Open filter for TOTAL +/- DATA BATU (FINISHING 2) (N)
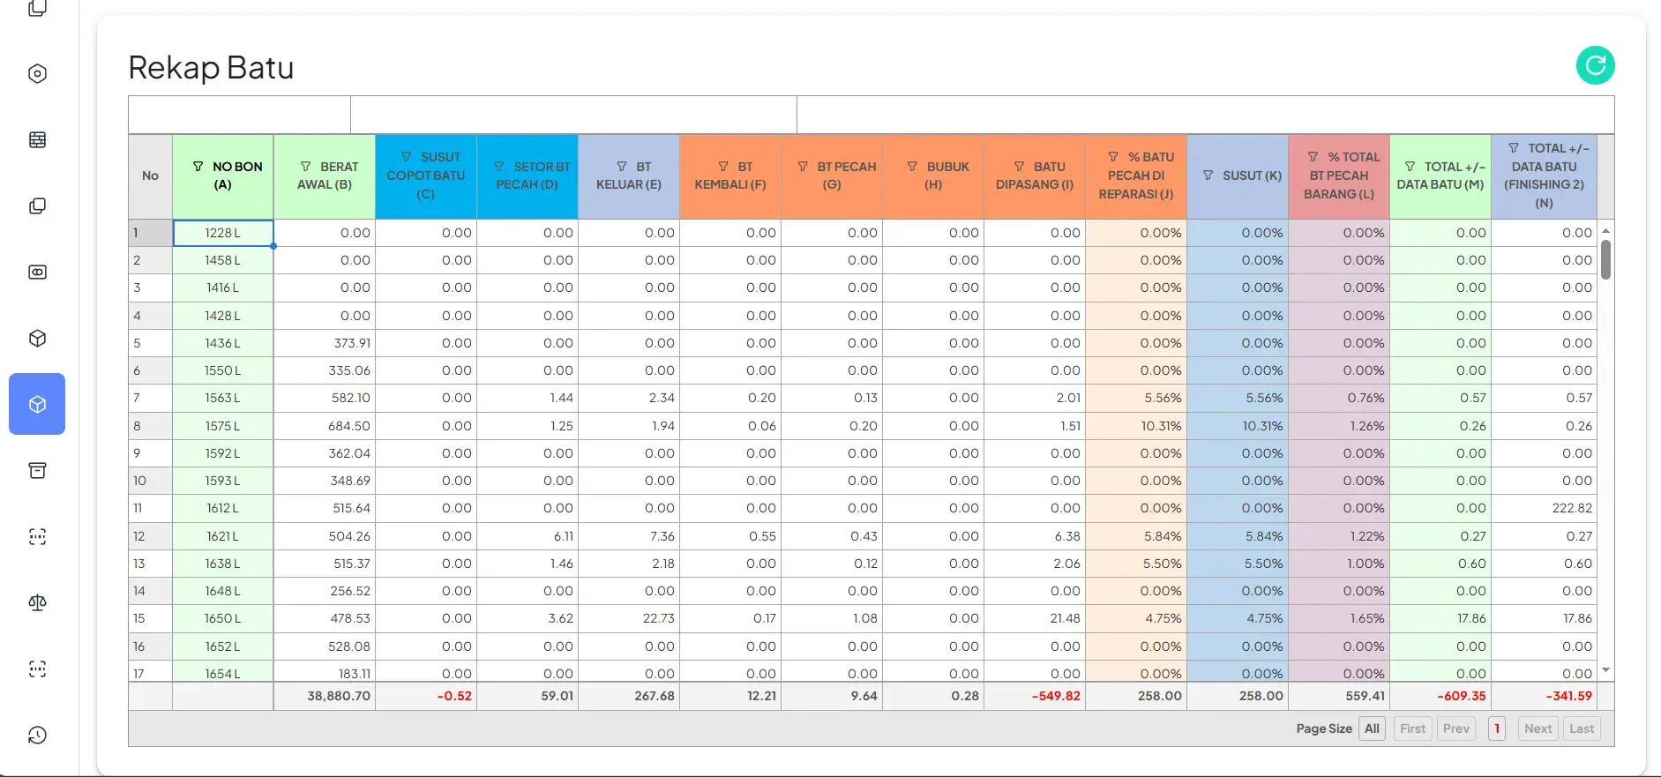1661x777 pixels. tap(1514, 148)
